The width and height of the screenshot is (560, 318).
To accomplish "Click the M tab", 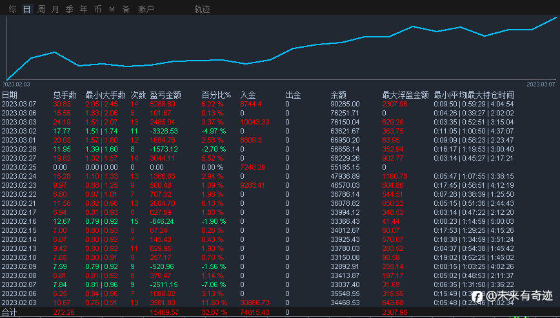I will 112,9.
